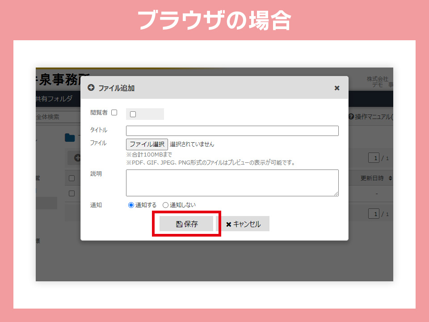Click the 共有フォルダ navigation tab
Viewport: 429px width, 322px height.
[54, 99]
